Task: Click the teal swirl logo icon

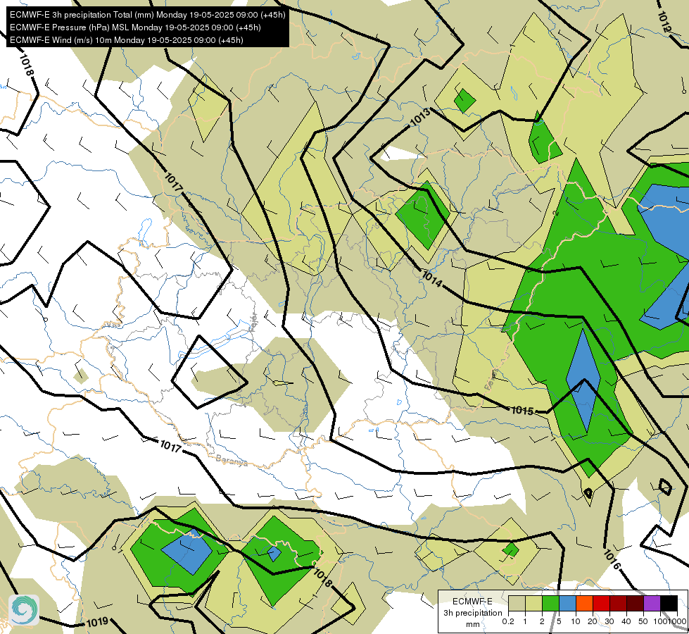Action: pos(24,610)
